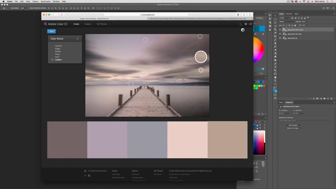
Task: Switch to the Paths tab
Action: point(296,14)
